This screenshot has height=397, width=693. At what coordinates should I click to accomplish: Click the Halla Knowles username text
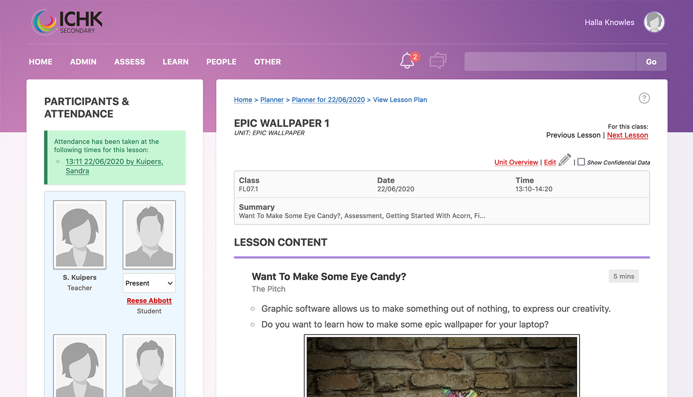tap(609, 22)
